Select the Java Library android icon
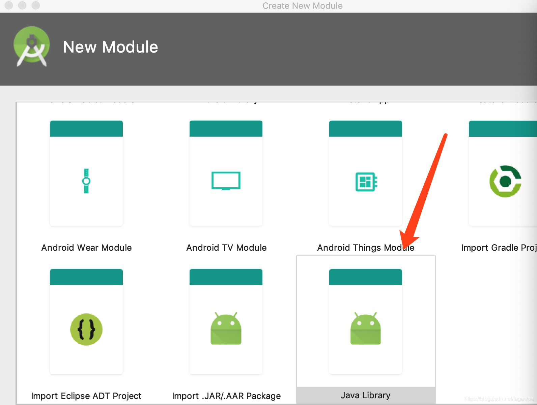 [366, 329]
